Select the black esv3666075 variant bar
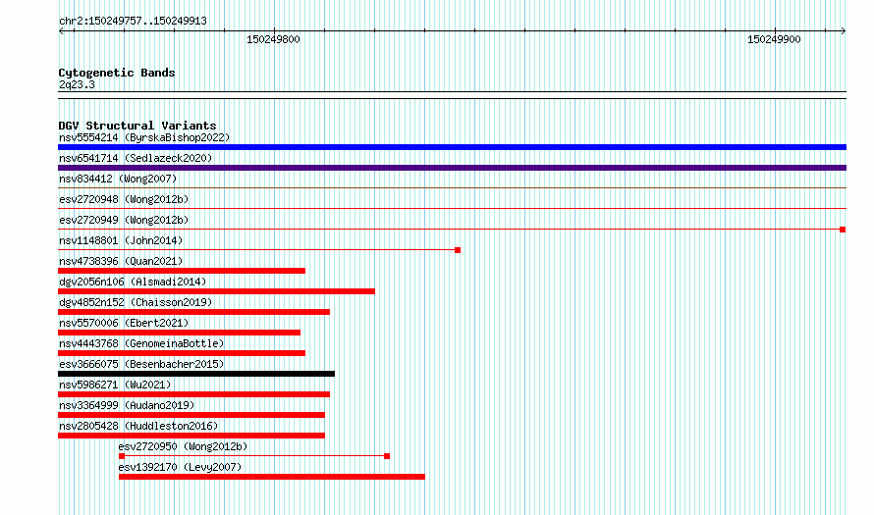 196,374
